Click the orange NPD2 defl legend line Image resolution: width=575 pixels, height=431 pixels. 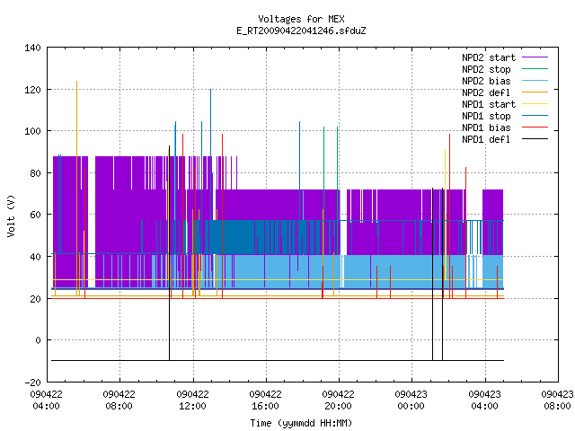[535, 92]
